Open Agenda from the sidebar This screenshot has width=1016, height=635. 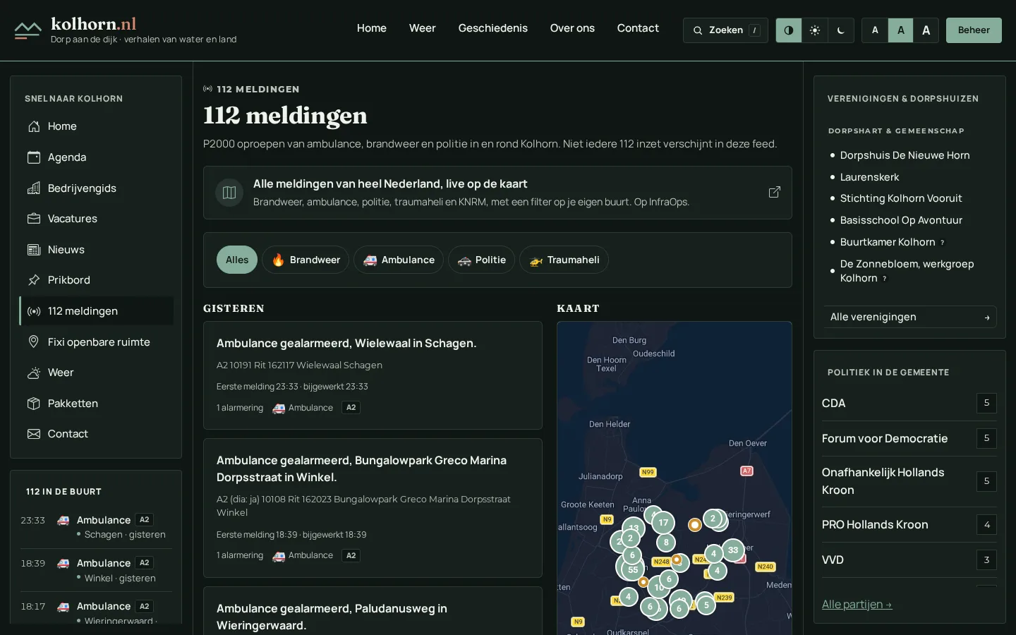(96, 157)
